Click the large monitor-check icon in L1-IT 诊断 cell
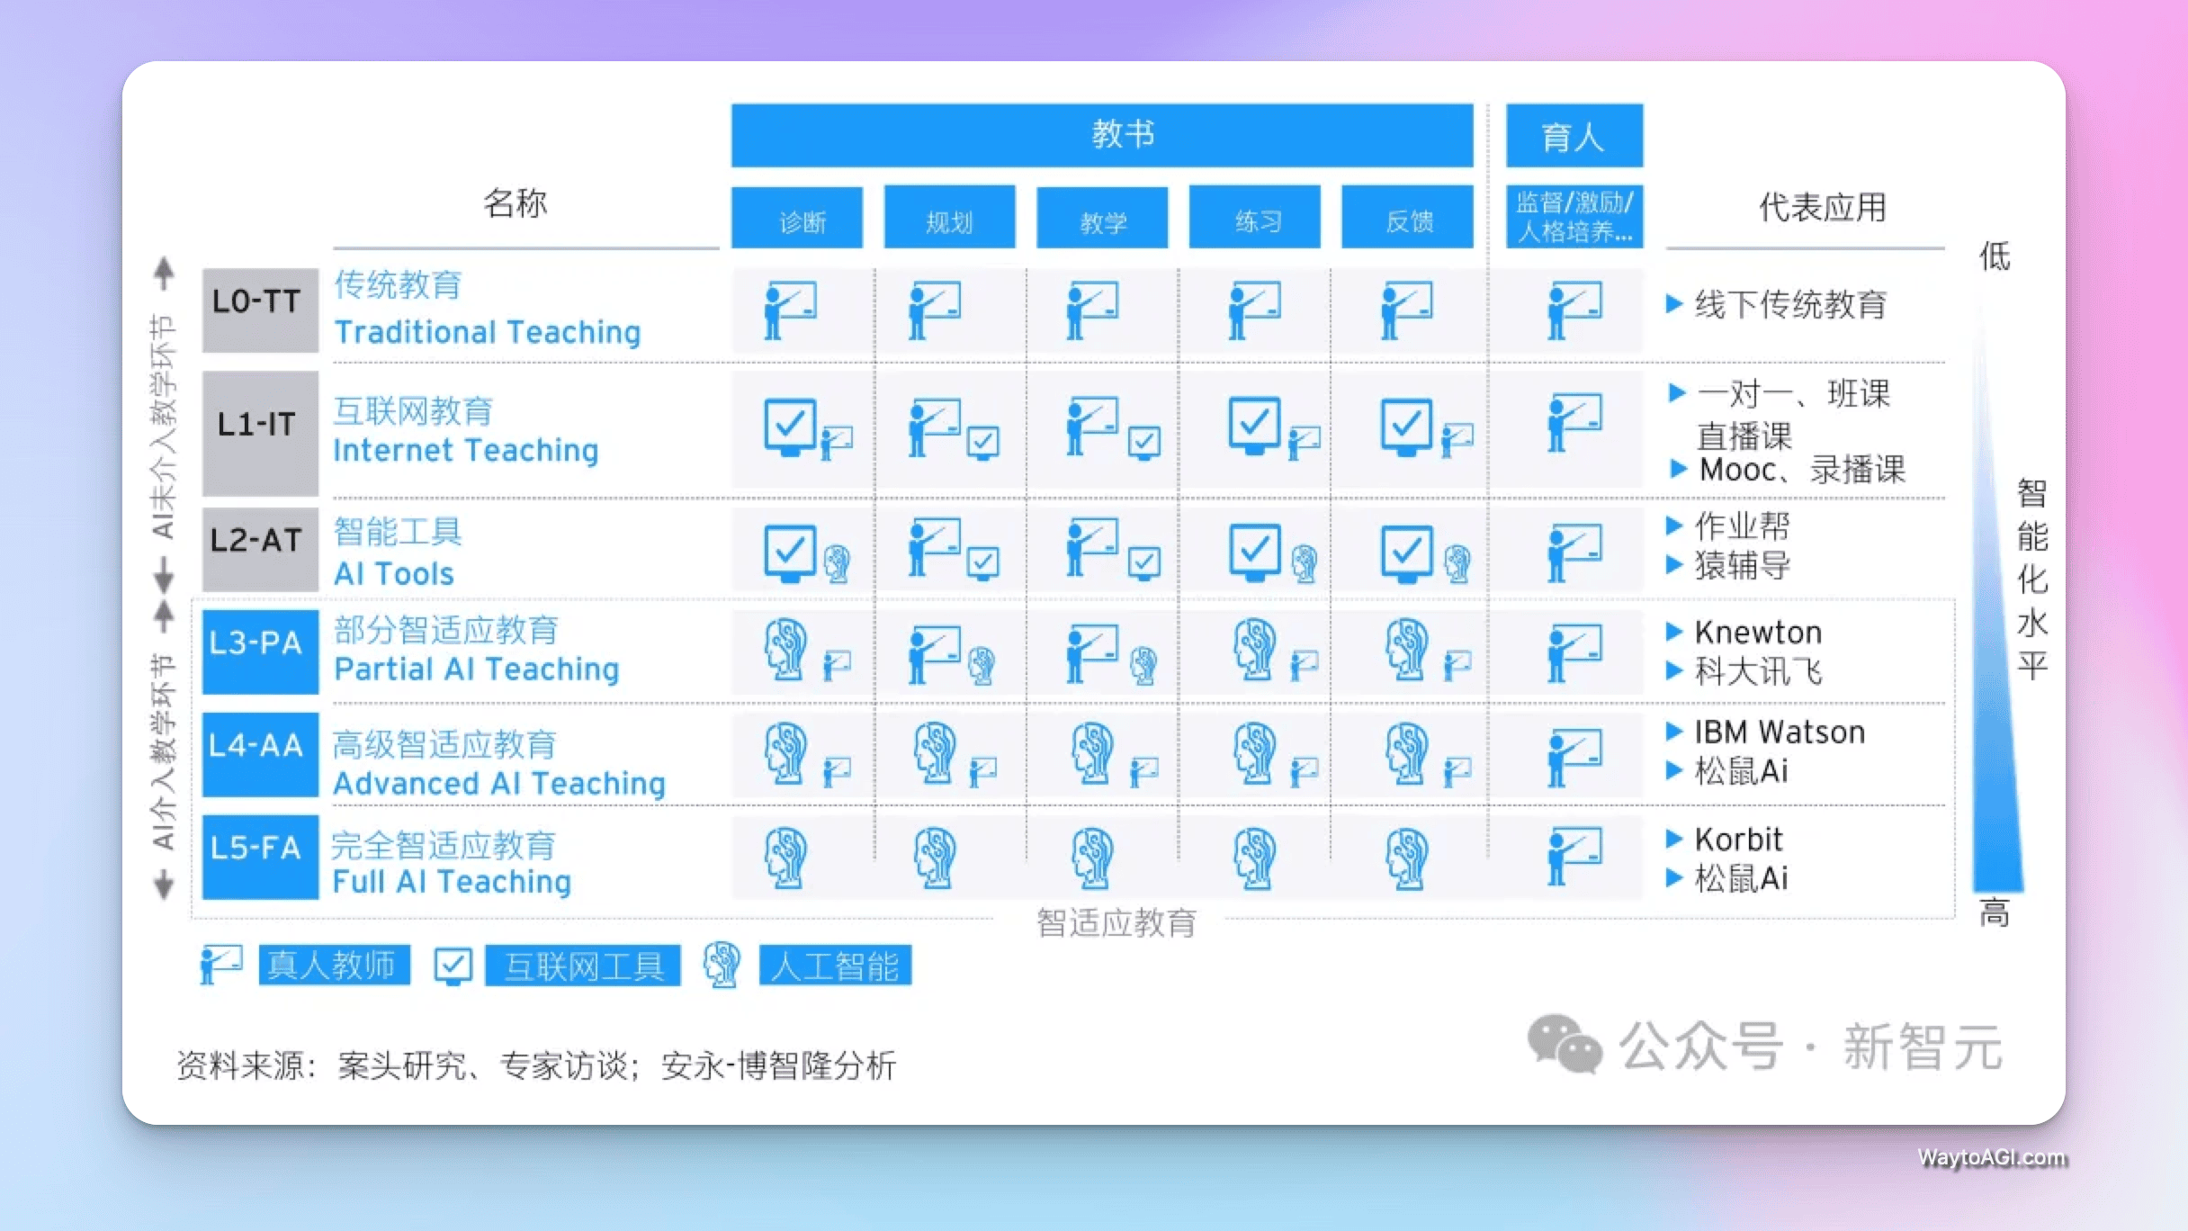Viewport: 2188px width, 1231px height. 790,427
